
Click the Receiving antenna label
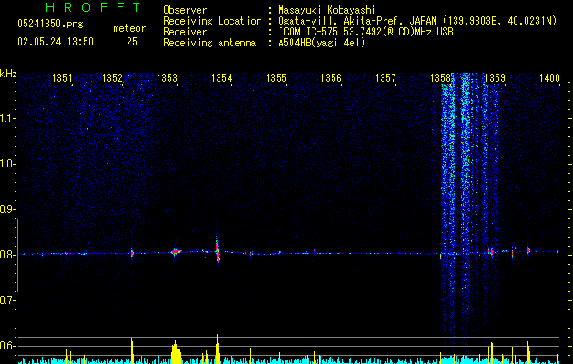pyautogui.click(x=210, y=43)
